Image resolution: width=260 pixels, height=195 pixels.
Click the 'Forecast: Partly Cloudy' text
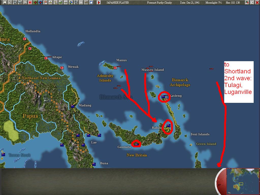159,3
